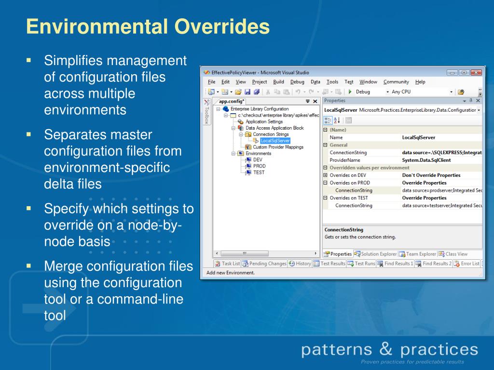Open the Build menu

[x=278, y=82]
